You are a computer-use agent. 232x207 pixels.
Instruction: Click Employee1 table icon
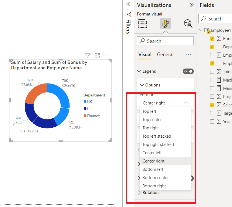point(207,31)
